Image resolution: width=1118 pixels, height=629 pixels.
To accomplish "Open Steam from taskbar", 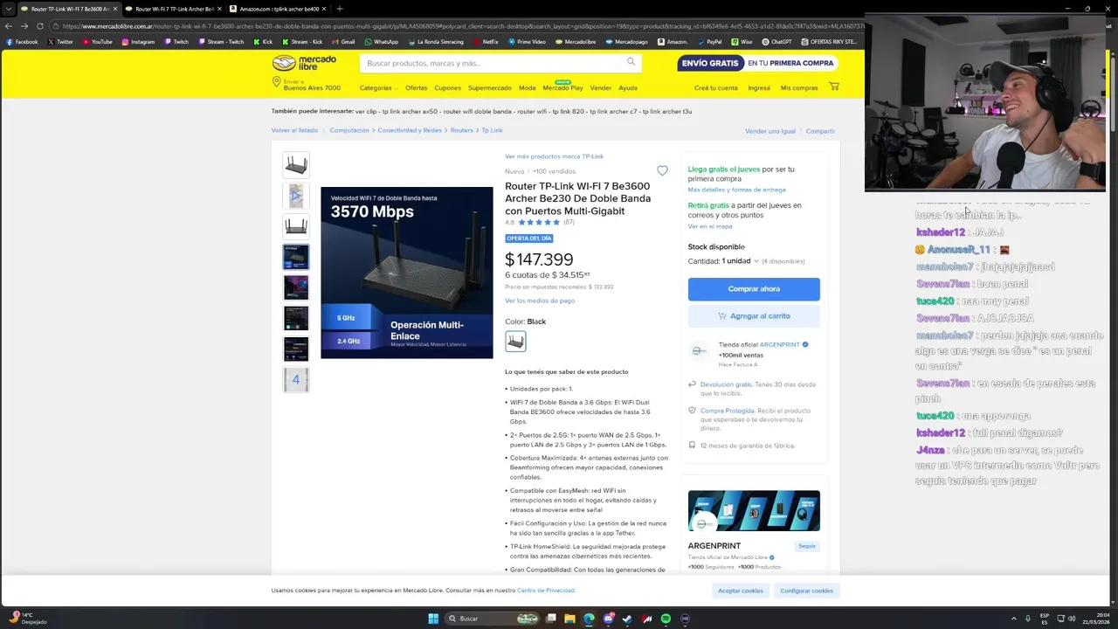I will click(x=627, y=619).
